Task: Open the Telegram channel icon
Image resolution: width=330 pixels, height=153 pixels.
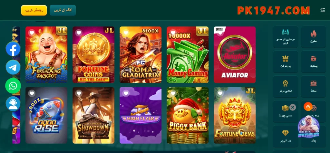Action: 13,67
